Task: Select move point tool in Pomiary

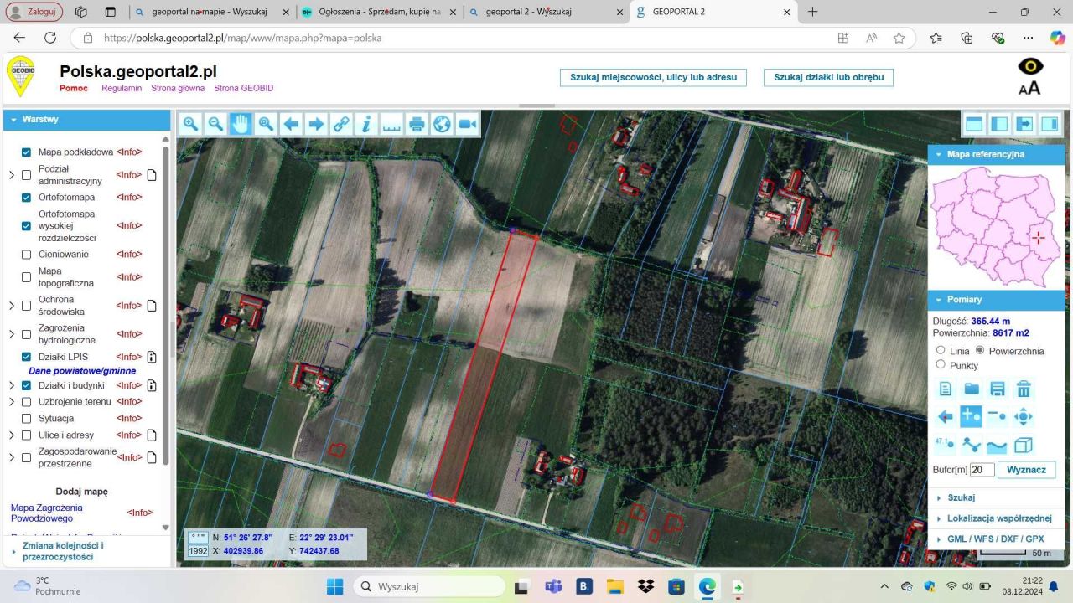Action: coord(1024,416)
